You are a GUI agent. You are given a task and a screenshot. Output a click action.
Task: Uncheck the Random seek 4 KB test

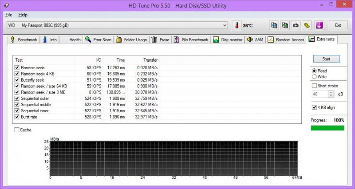17,74
